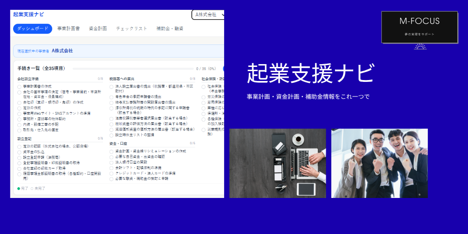Viewport: 468px width, 234px height.
Task: Go to the チェックリスト tab
Action: coord(132,29)
